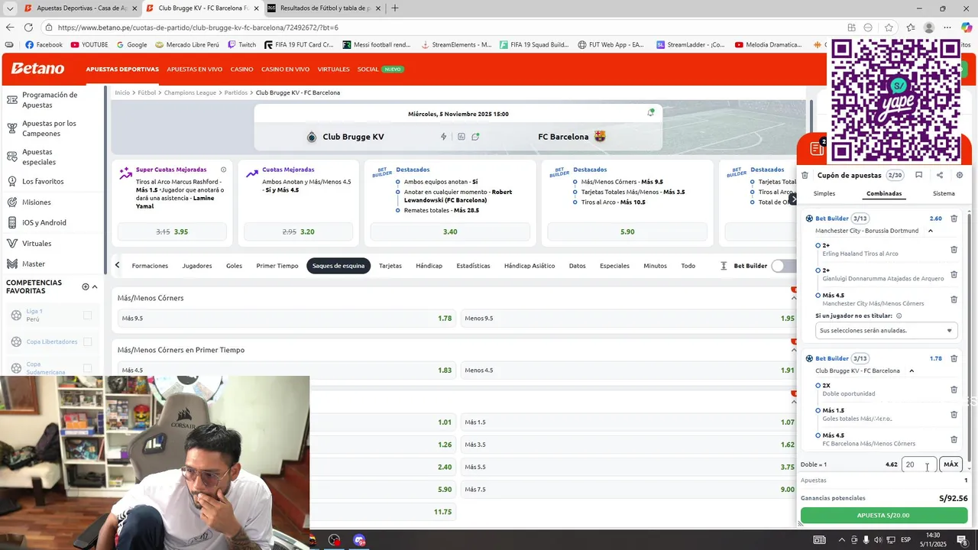
Task: Remove Manchester City Más/Menos Córners selection
Action: coord(954,299)
